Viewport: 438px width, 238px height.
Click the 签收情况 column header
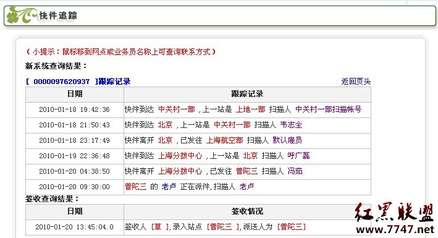tap(247, 211)
